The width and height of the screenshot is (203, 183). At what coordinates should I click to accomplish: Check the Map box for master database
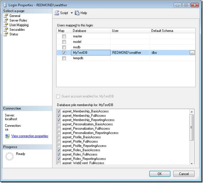pos(64,36)
